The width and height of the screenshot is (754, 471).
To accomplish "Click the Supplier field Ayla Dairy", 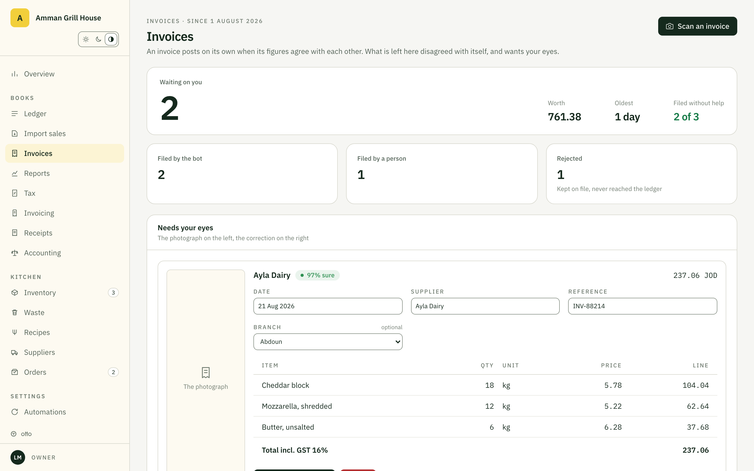I will pyautogui.click(x=485, y=306).
